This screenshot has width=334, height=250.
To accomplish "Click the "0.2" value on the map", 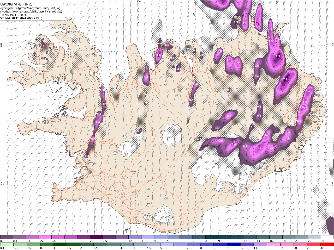I will coord(251,127).
